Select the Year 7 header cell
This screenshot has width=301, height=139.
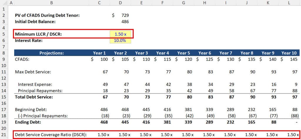point(226,53)
